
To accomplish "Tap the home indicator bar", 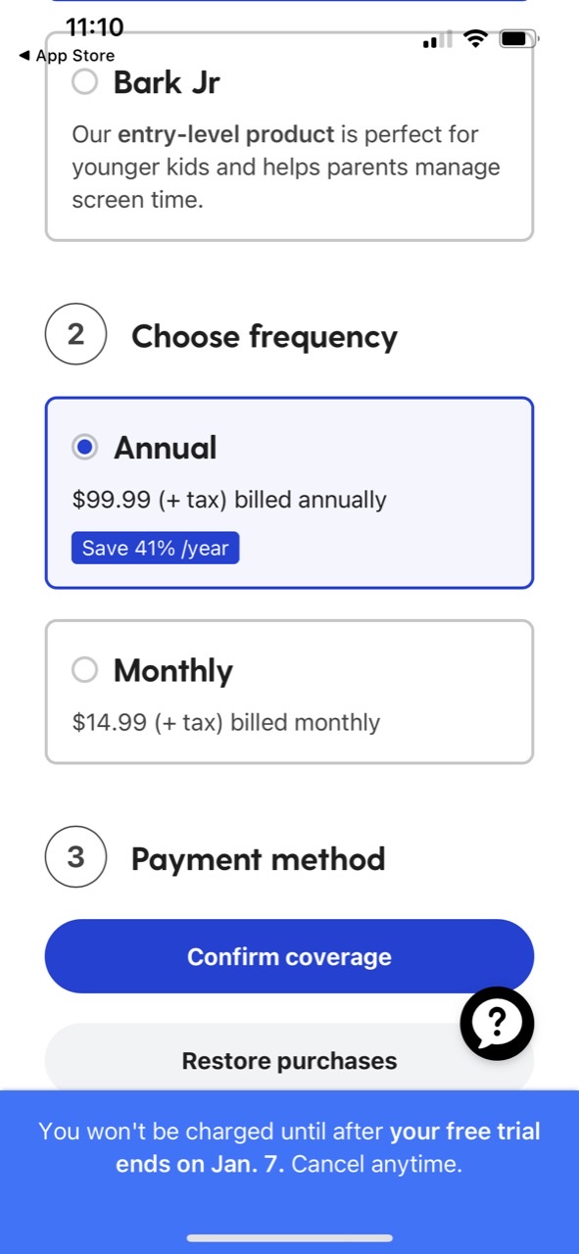I will [289, 1238].
